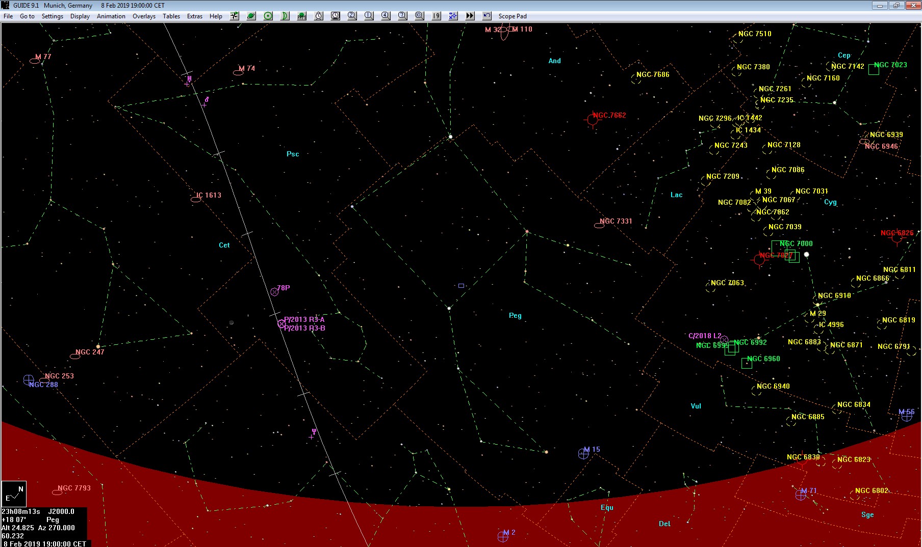Click the And constellation label
This screenshot has width=922, height=547.
click(554, 61)
